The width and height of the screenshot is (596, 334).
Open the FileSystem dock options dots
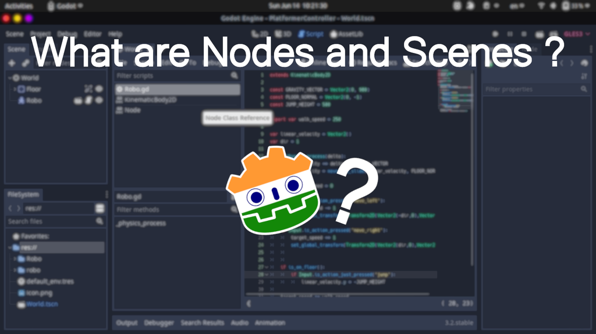tap(107, 195)
